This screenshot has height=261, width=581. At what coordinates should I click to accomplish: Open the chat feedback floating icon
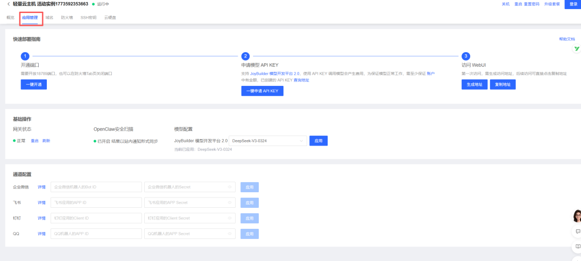click(578, 231)
